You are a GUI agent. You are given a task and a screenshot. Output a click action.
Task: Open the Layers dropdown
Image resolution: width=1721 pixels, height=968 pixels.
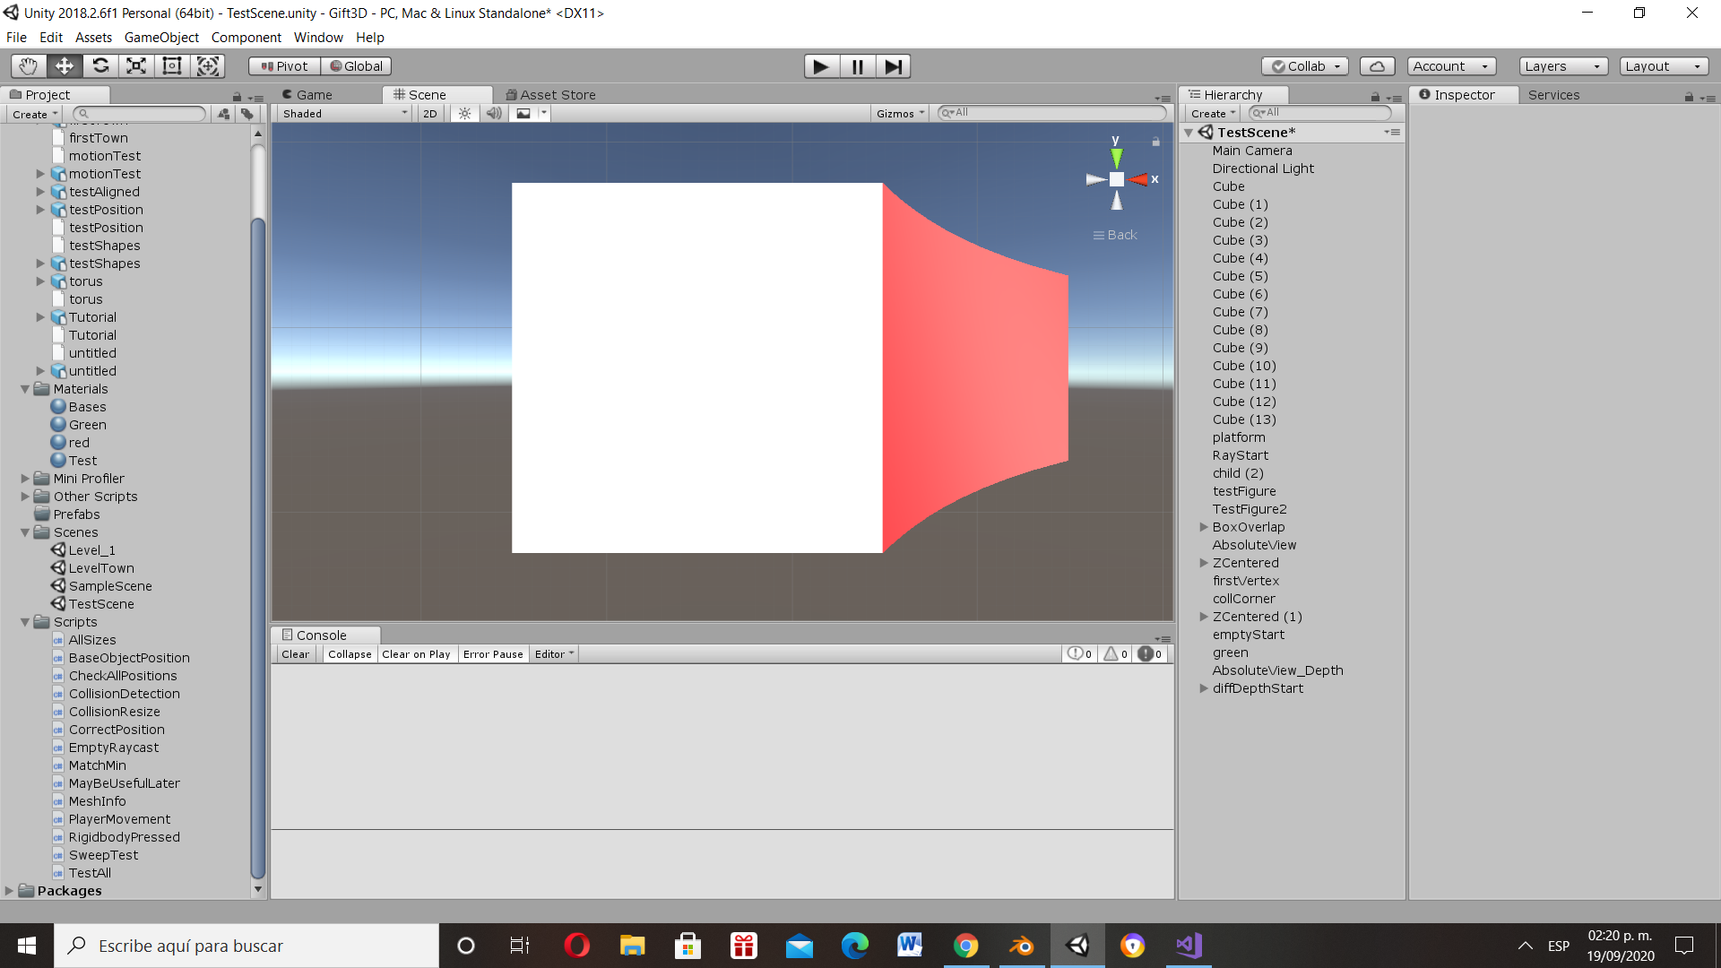pos(1563,66)
